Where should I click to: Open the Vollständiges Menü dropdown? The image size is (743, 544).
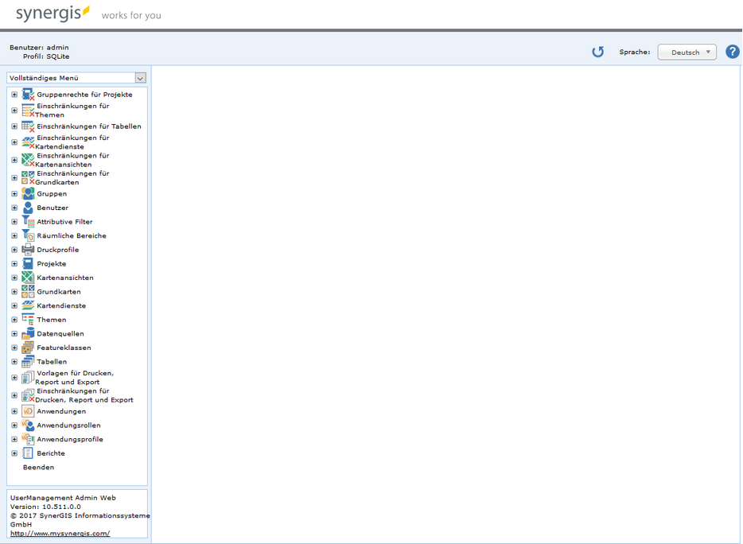coord(76,78)
